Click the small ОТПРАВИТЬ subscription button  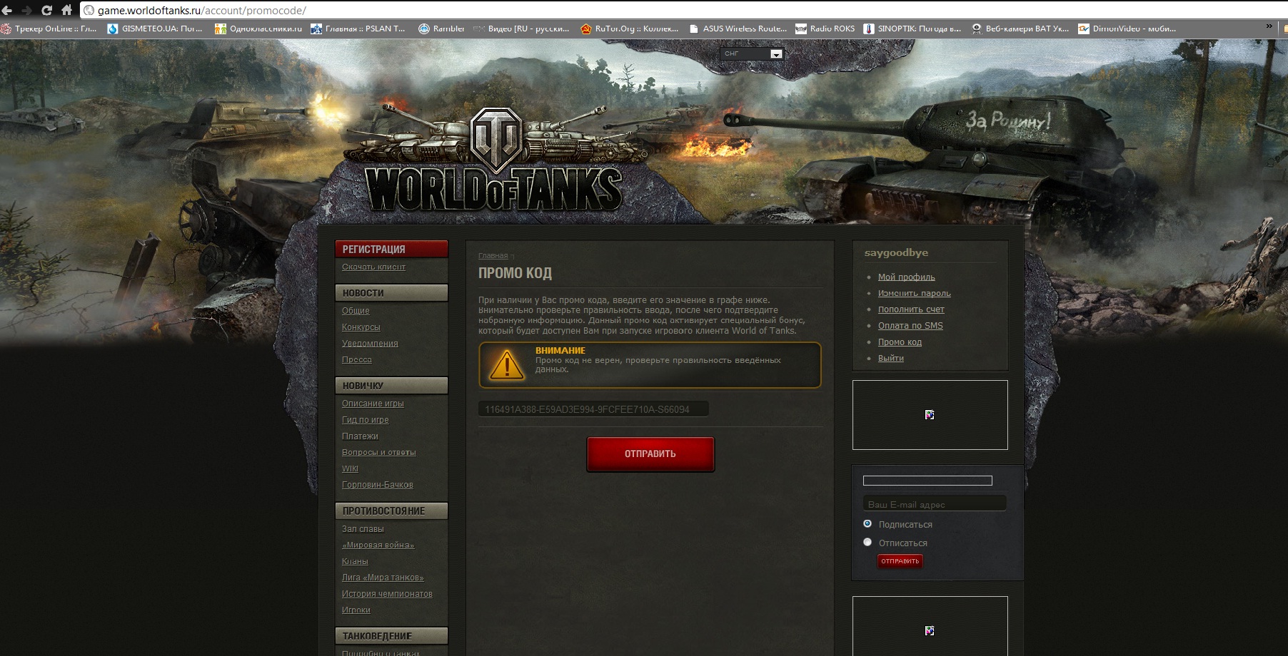900,561
